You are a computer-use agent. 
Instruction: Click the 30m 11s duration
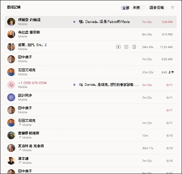tap(148, 148)
